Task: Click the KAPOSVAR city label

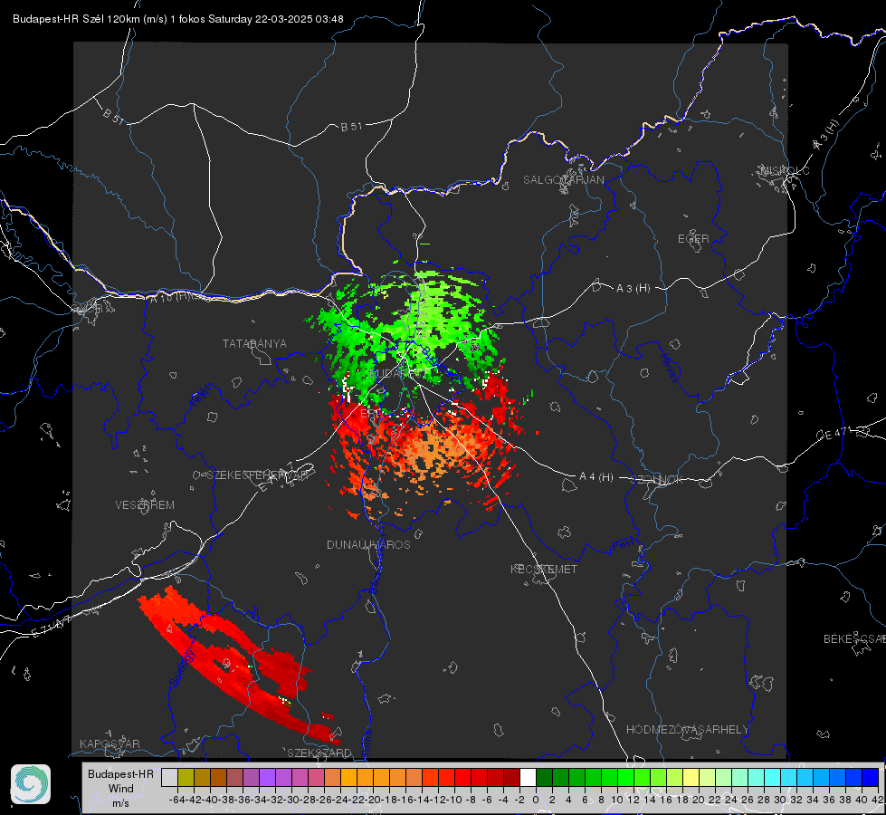Action: pyautogui.click(x=110, y=743)
